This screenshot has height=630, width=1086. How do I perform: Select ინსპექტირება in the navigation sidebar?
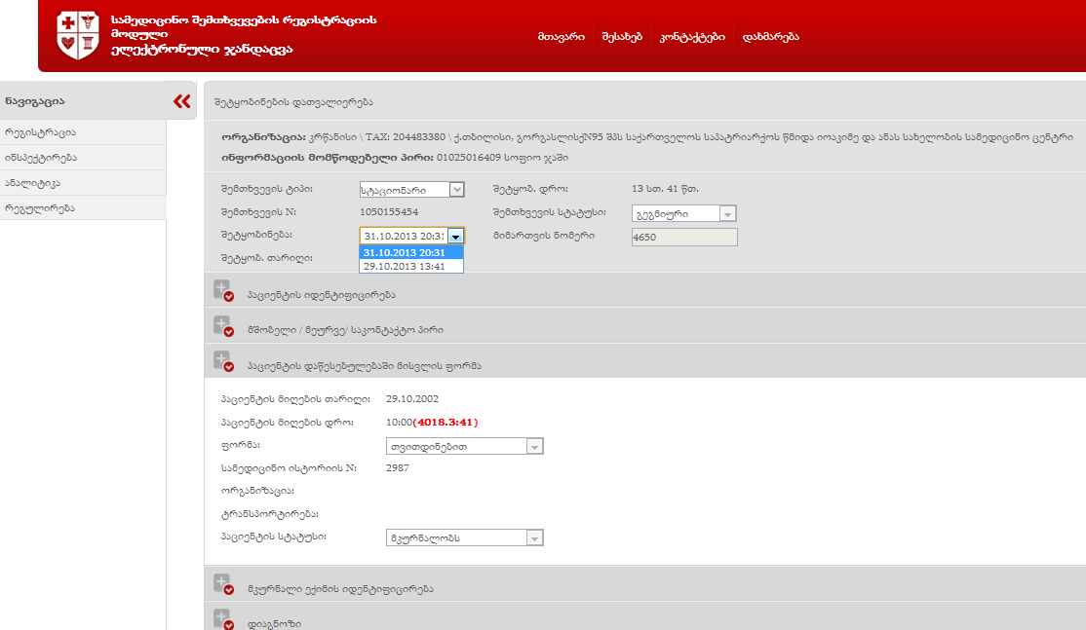[83, 158]
